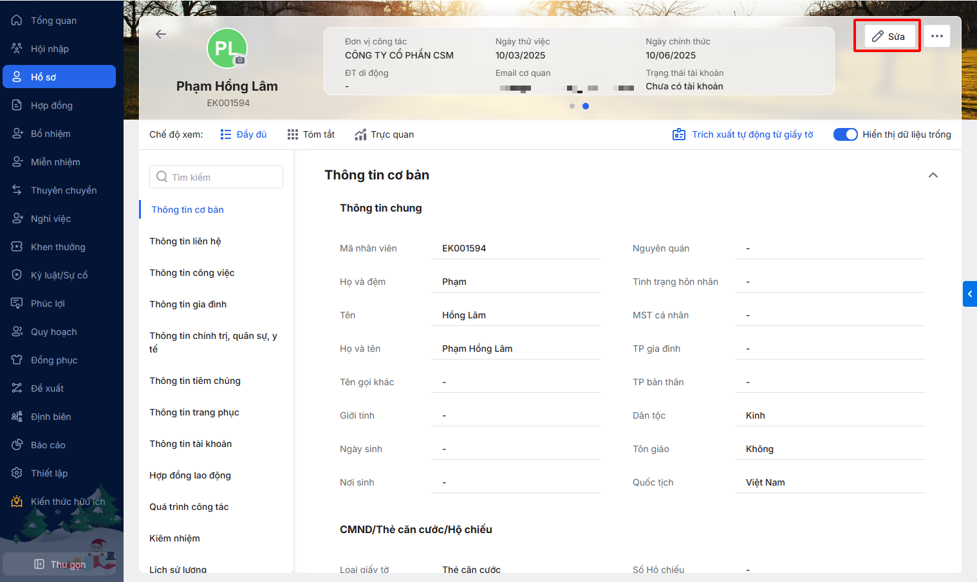Select Thông tin tài khoản section
Image resolution: width=977 pixels, height=582 pixels.
[191, 444]
